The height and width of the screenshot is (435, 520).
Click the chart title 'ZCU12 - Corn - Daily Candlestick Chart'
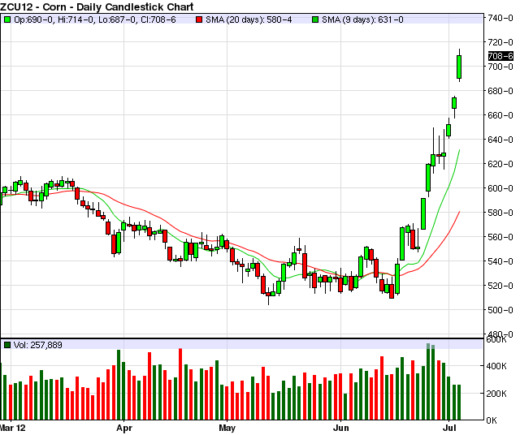(x=97, y=6)
